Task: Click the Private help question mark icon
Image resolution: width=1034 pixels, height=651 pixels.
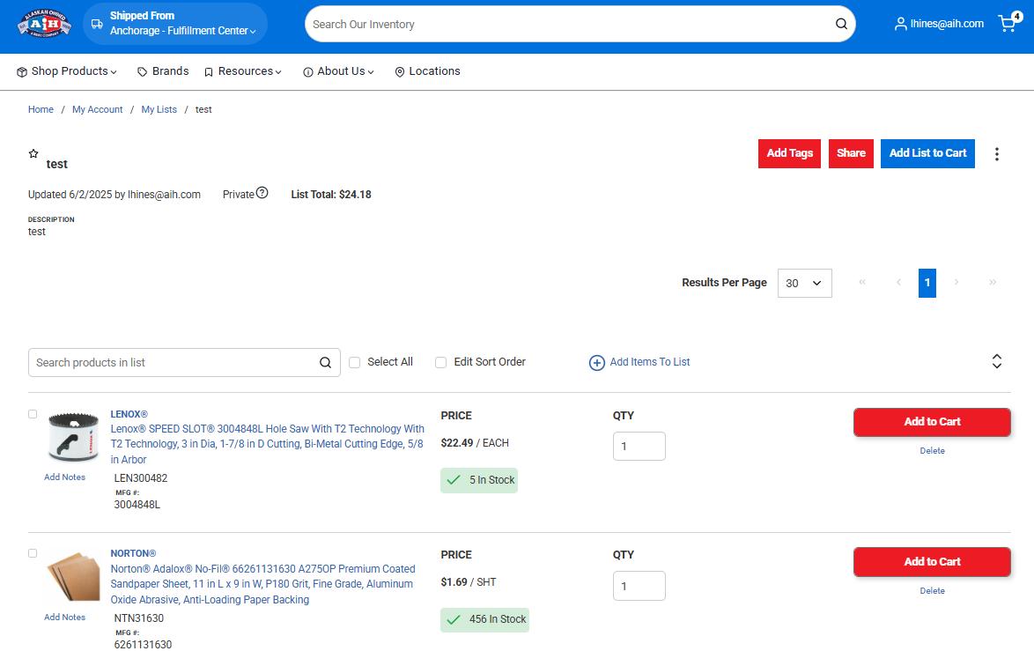Action: click(x=262, y=193)
